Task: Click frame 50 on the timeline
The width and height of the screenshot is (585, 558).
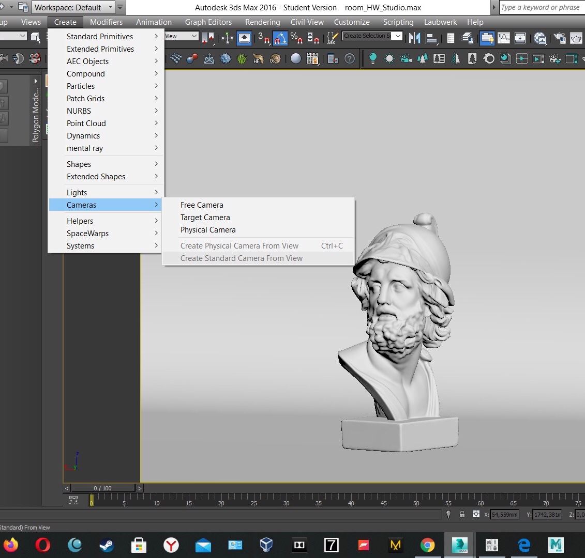Action: click(416, 503)
